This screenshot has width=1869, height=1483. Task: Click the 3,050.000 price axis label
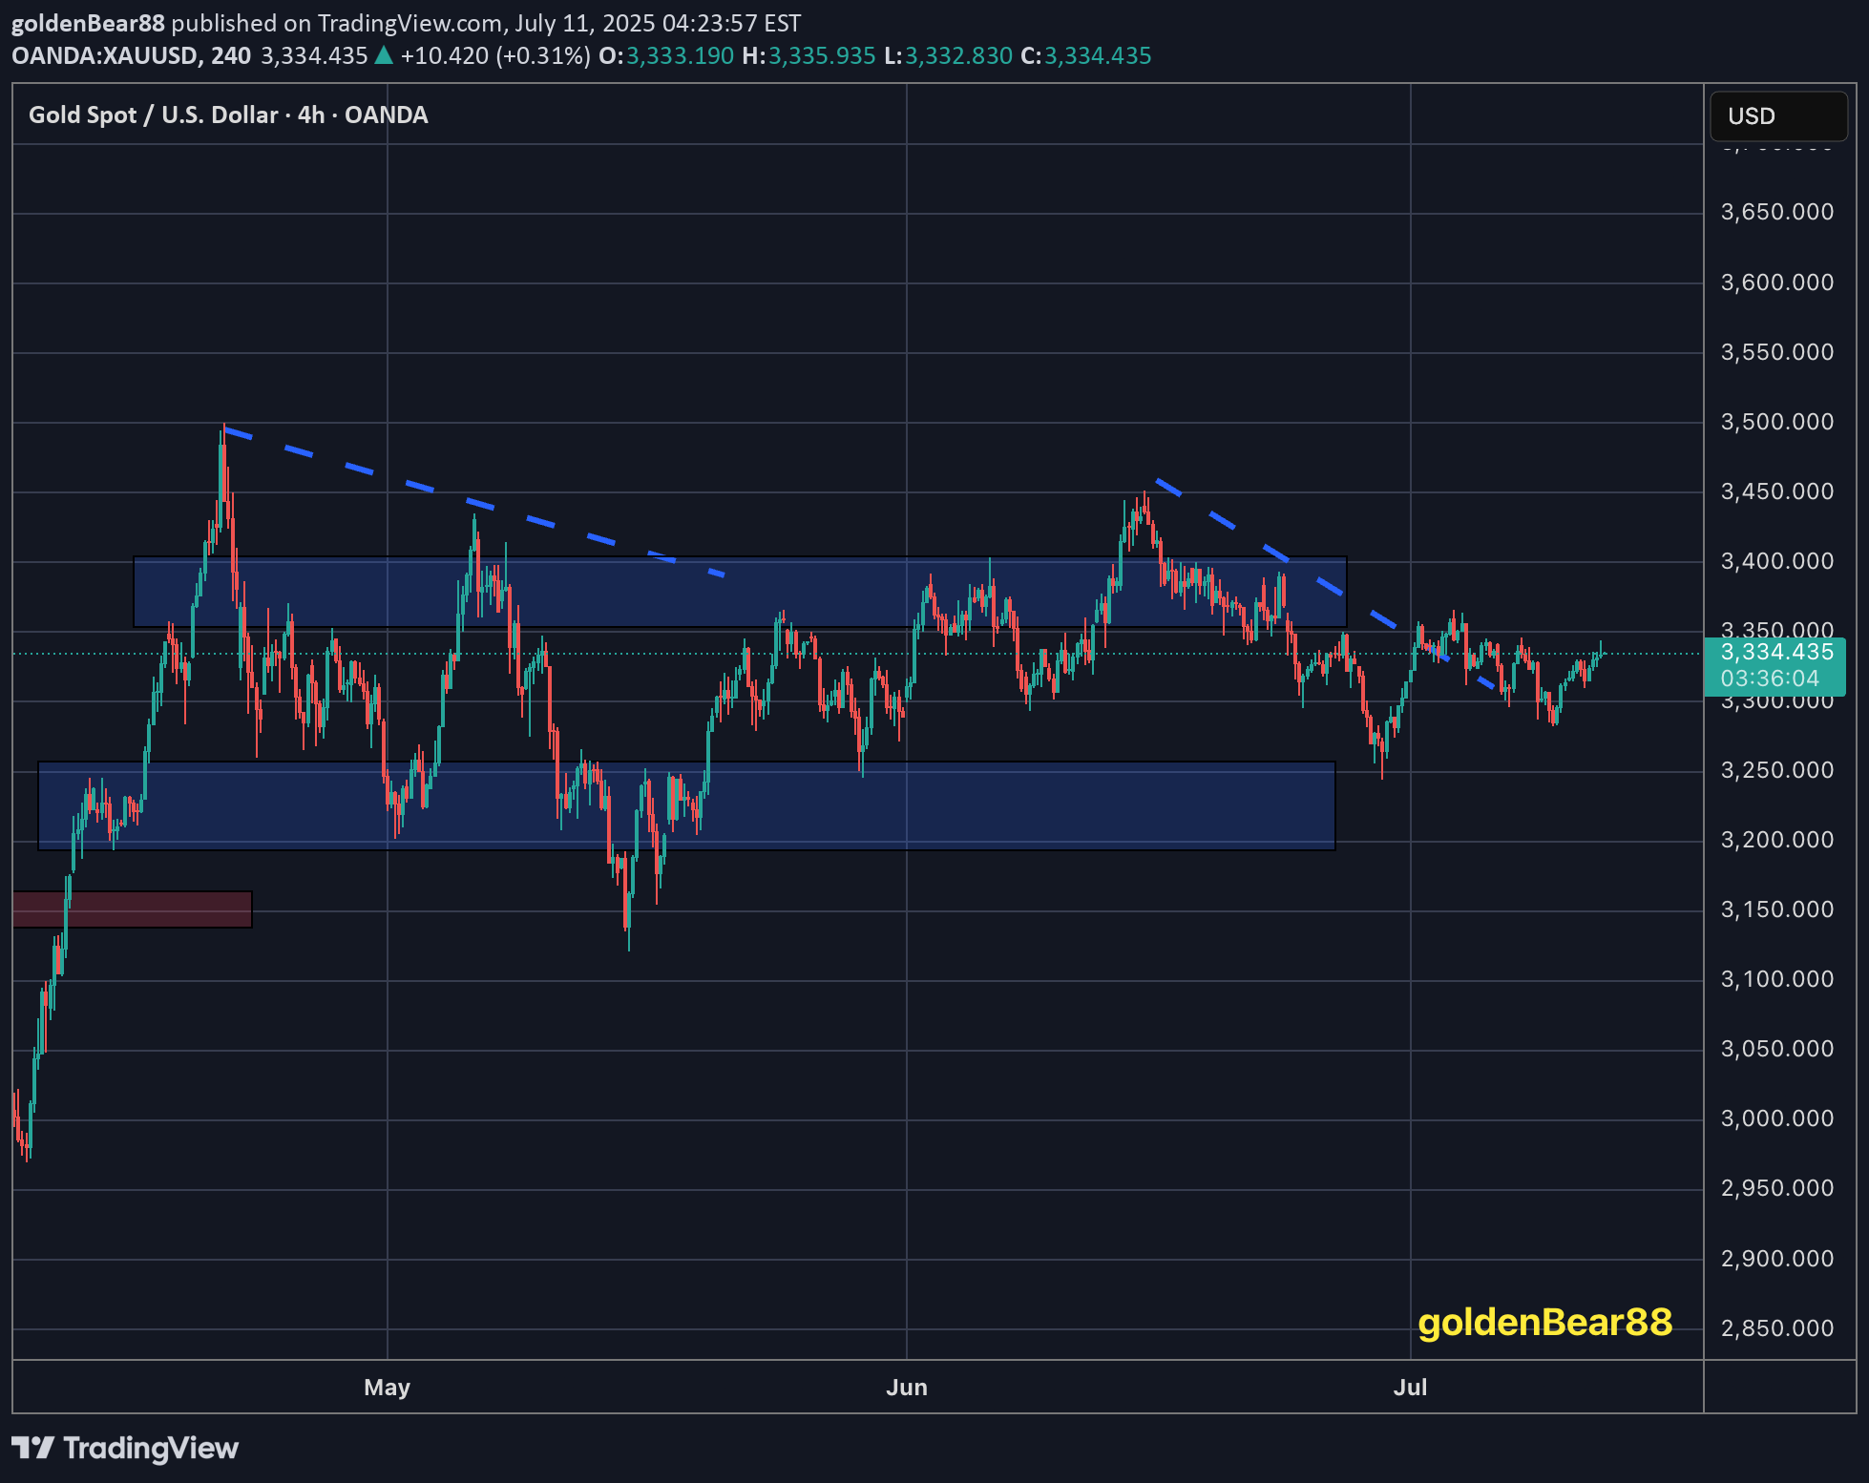tap(1776, 1049)
